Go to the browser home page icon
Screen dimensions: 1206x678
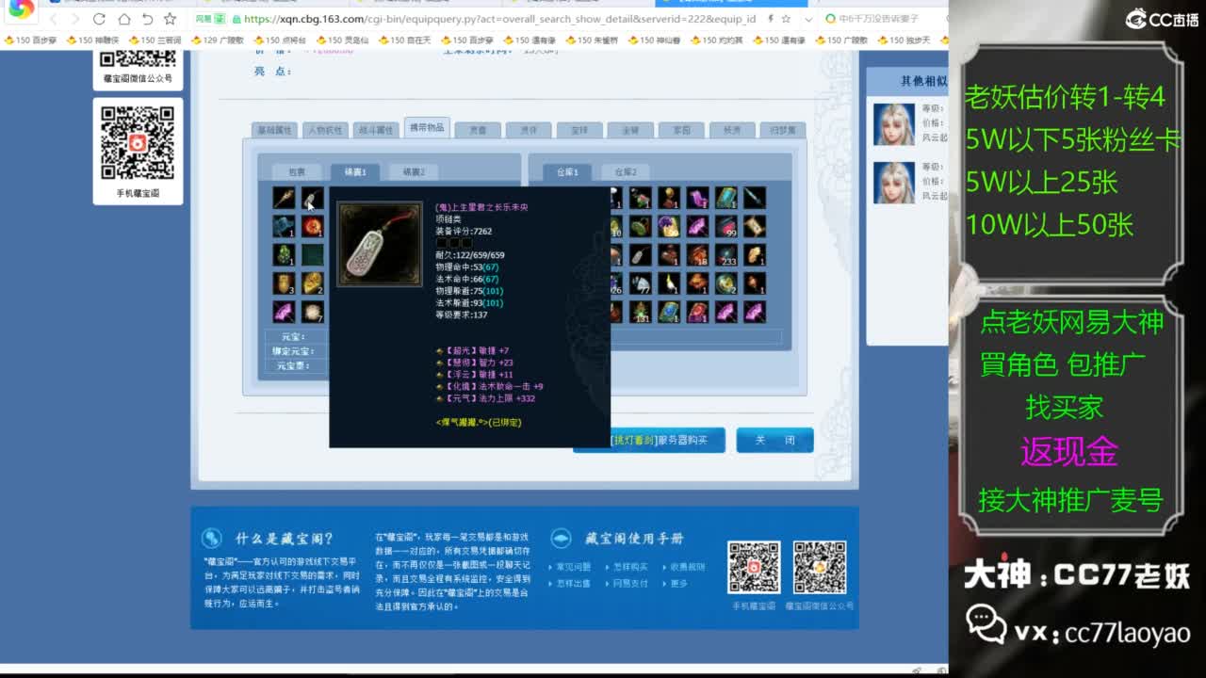(123, 19)
